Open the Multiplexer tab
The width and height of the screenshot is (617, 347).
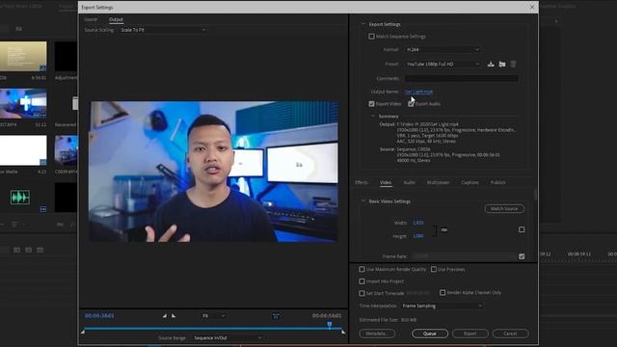tap(438, 182)
